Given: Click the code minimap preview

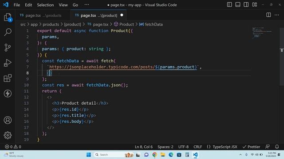Looking at the screenshot, I should pos(262,33).
